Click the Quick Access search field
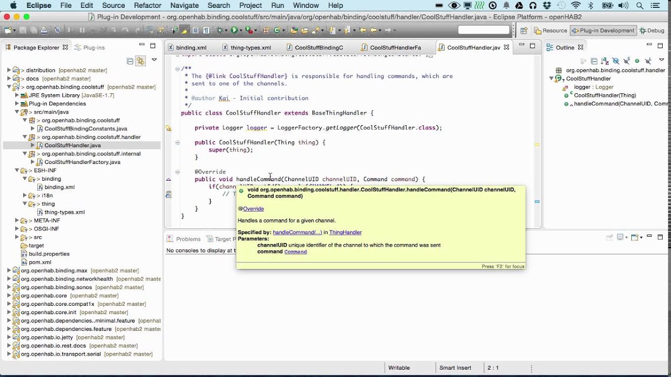671x377 pixels. tap(484, 30)
